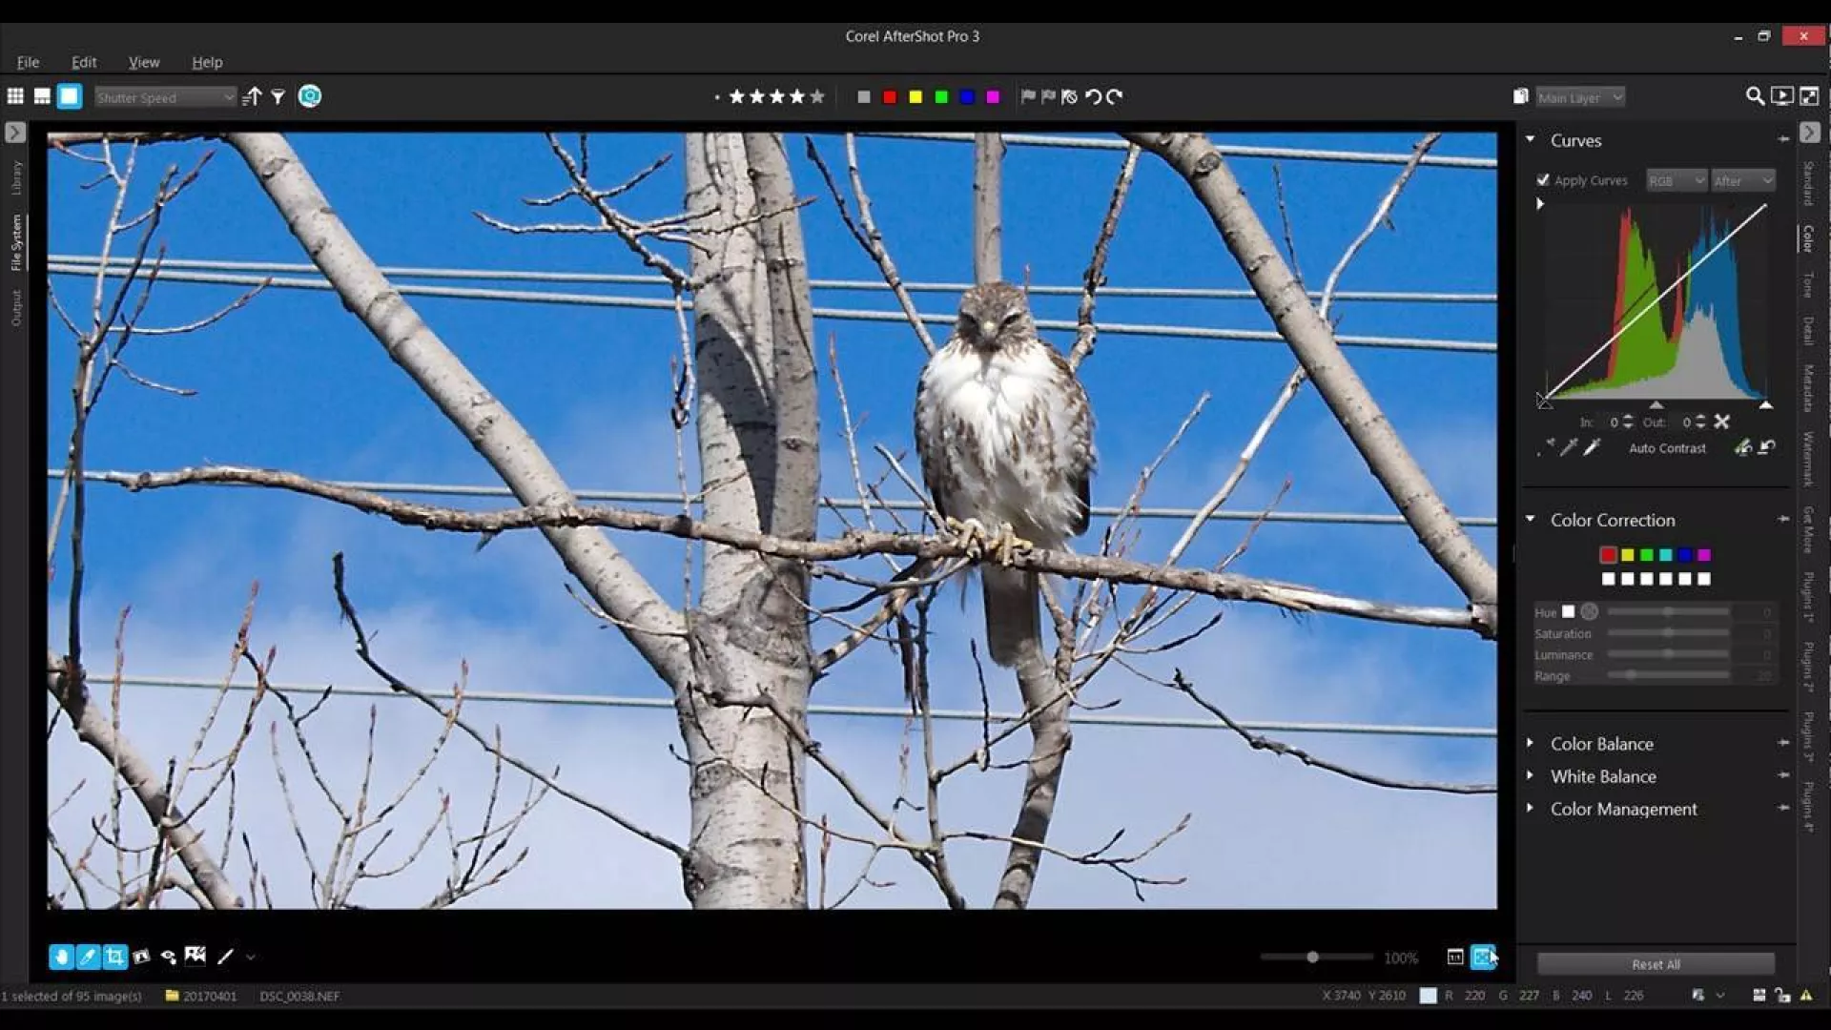Click Auto Contrast button
The image size is (1831, 1030).
point(1667,448)
